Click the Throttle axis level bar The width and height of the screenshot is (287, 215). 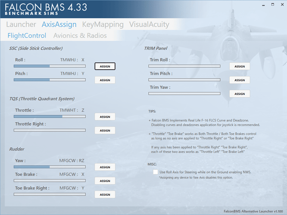click(x=50, y=117)
